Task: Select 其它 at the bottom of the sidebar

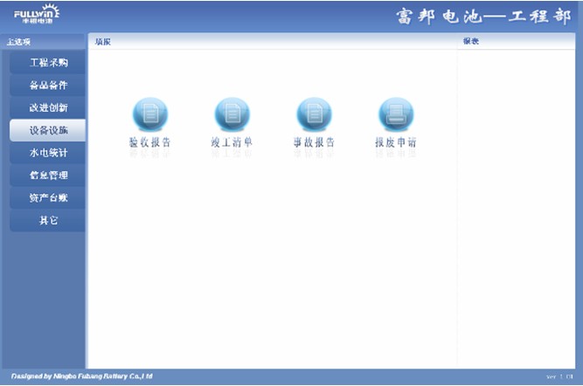Action: 48,221
